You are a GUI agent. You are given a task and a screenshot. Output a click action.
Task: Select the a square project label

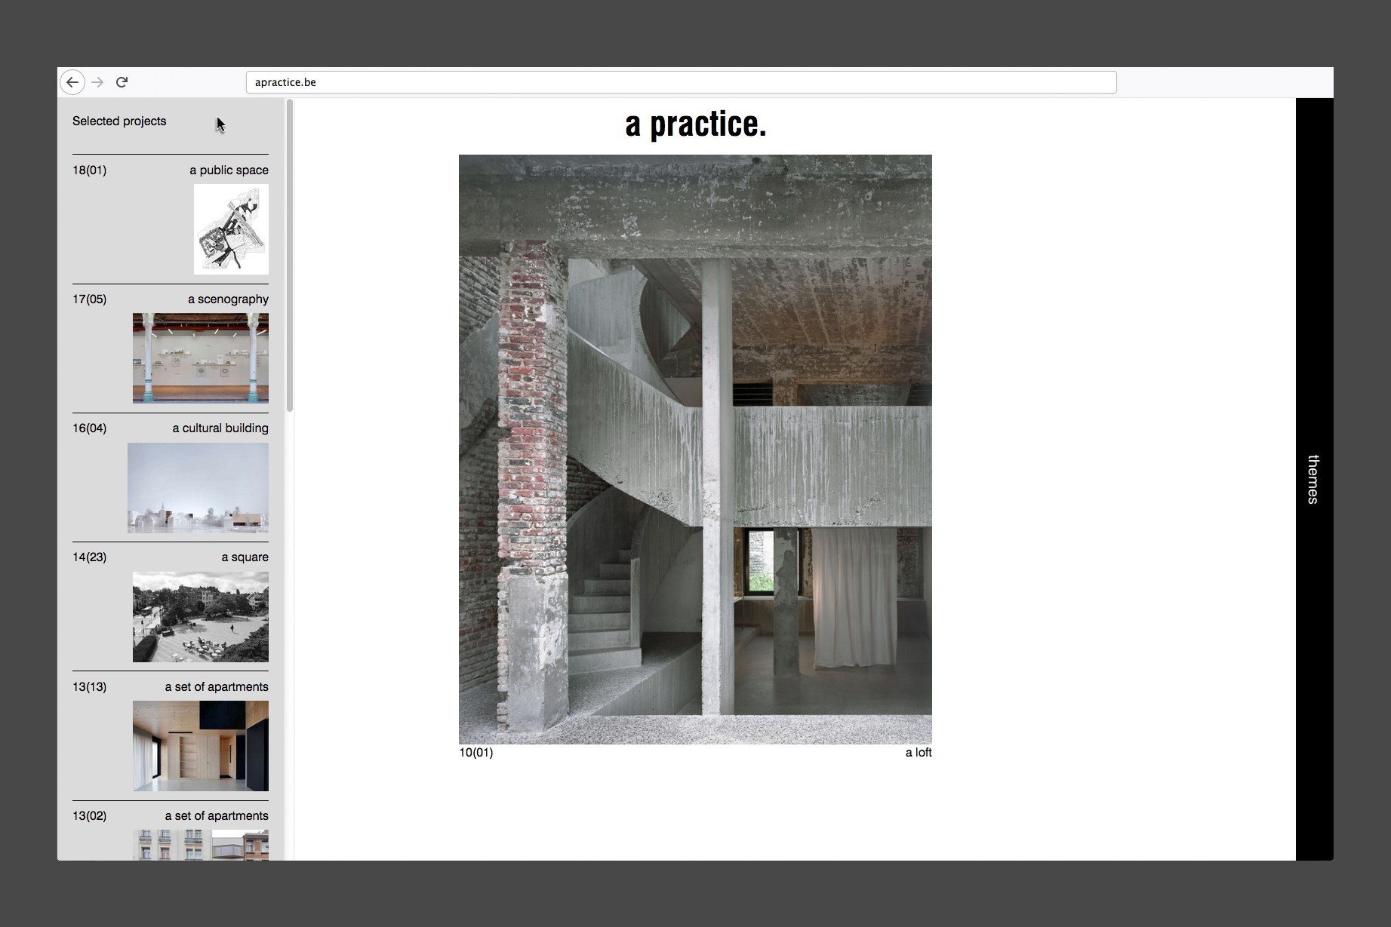pos(244,557)
